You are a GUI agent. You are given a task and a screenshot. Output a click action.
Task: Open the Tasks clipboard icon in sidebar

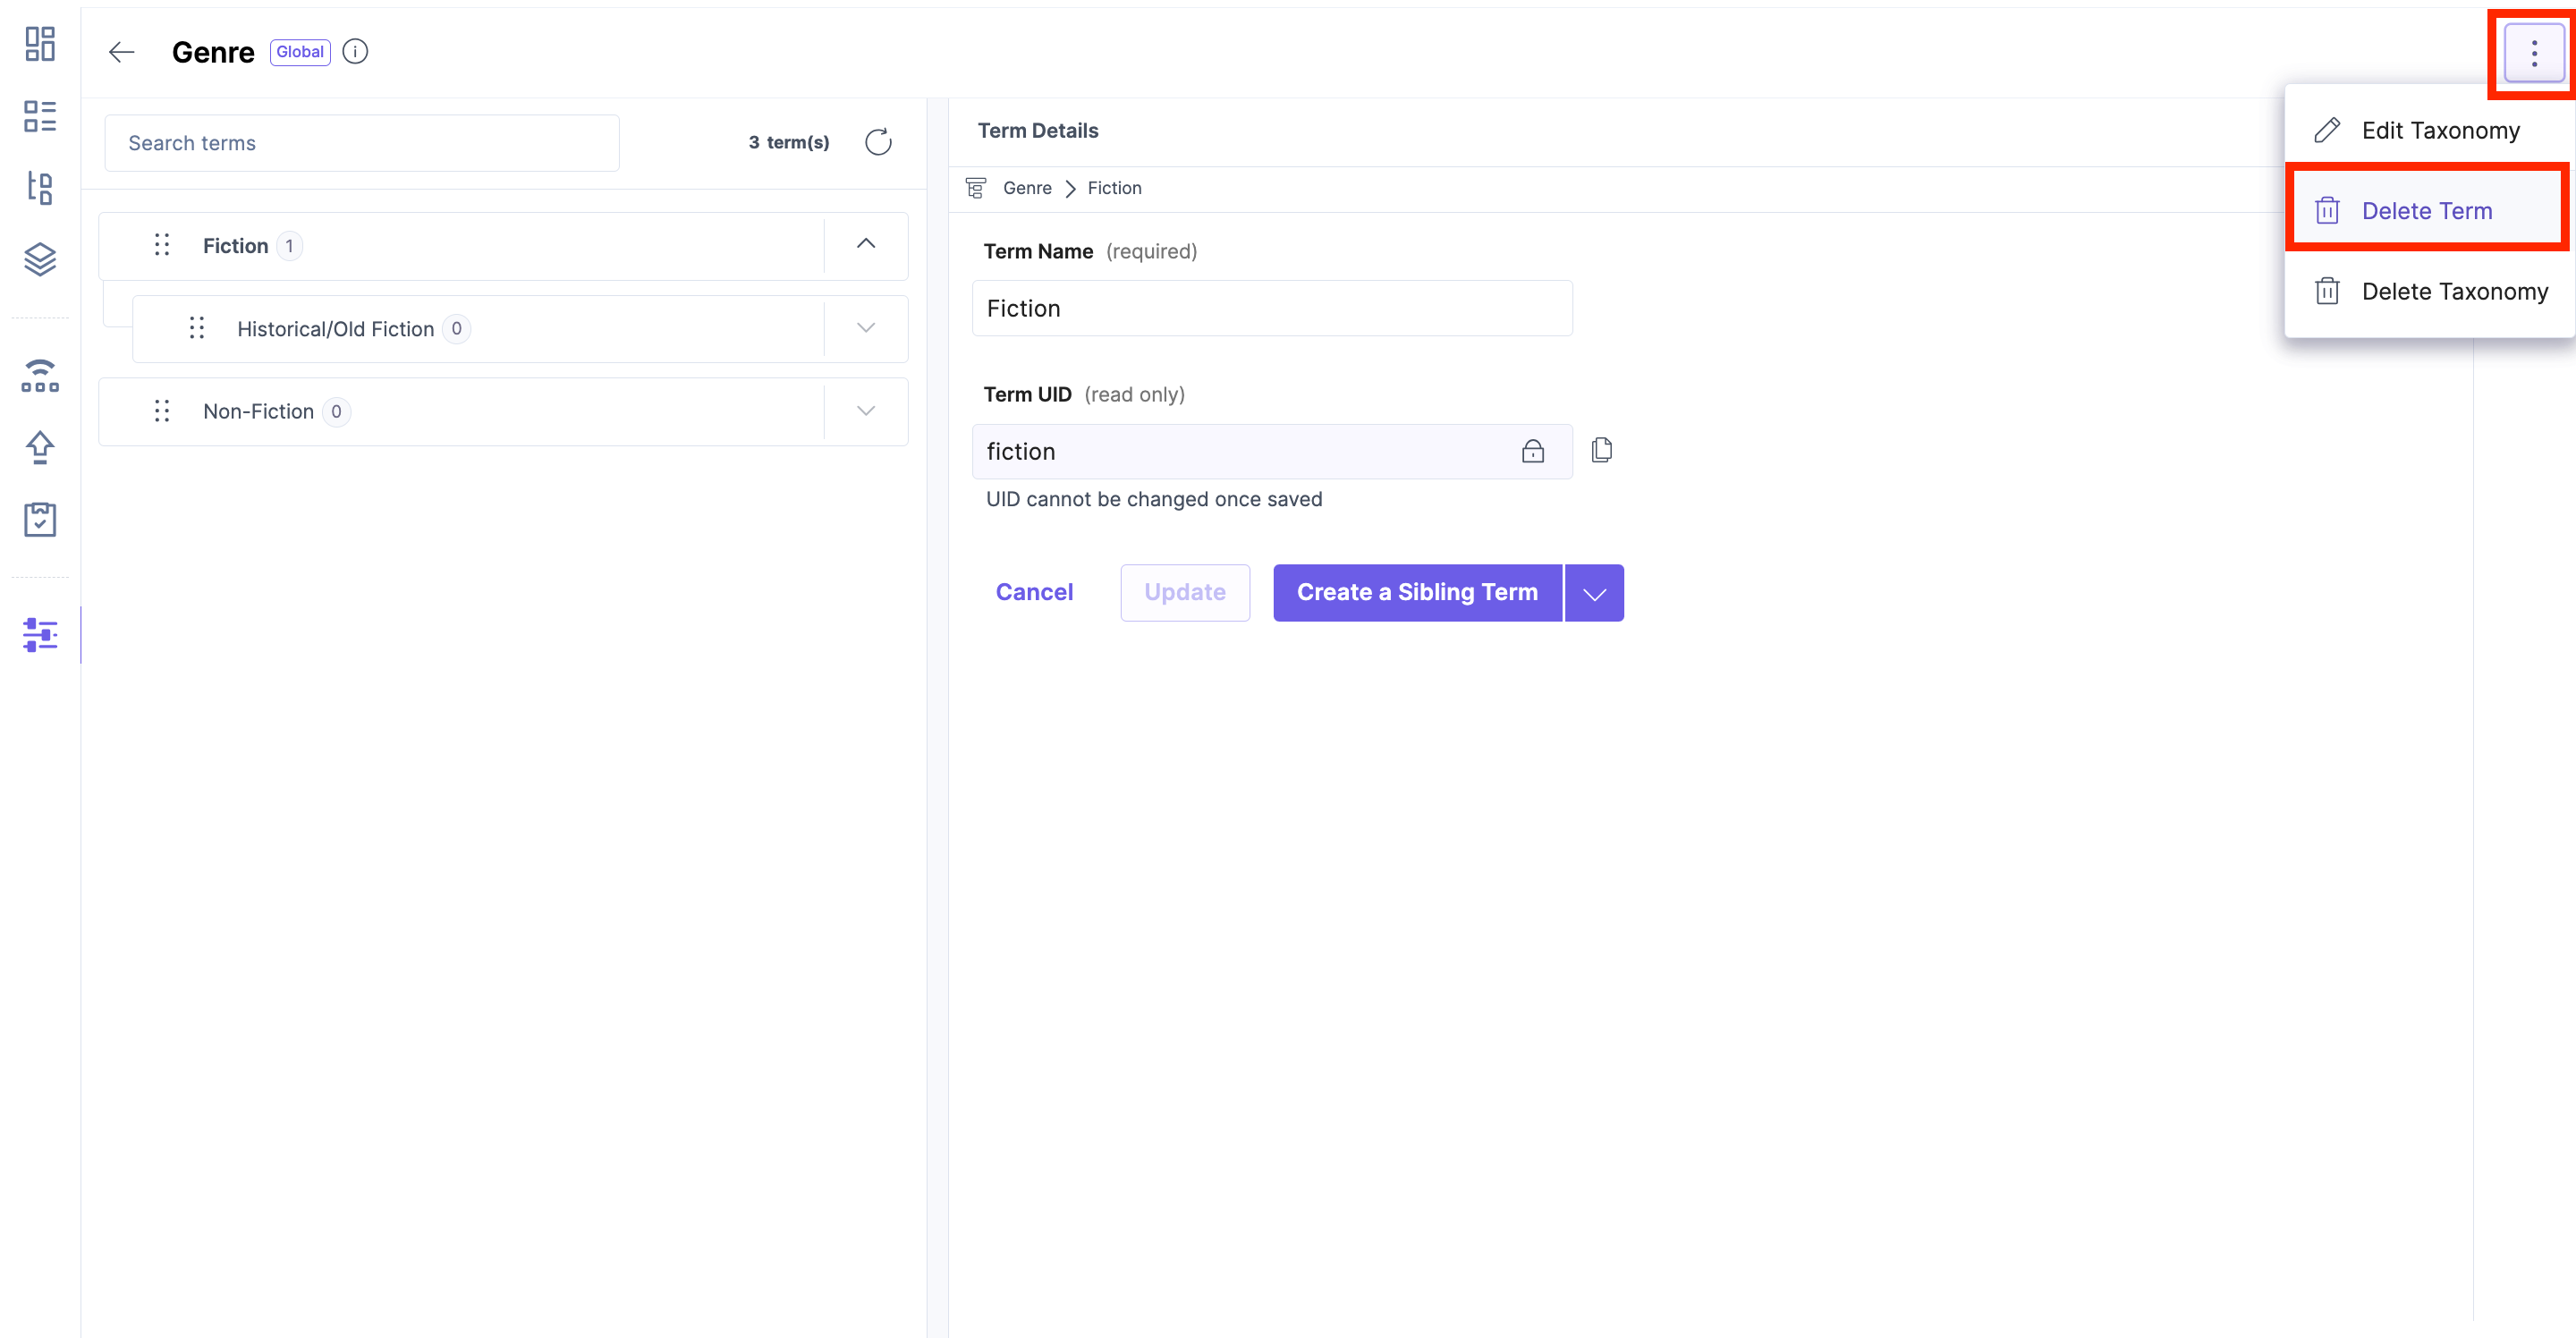(x=40, y=519)
